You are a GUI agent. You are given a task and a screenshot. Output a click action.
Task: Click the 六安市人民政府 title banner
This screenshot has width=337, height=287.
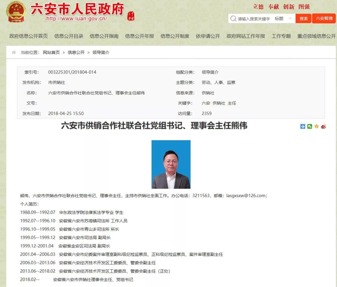click(77, 9)
